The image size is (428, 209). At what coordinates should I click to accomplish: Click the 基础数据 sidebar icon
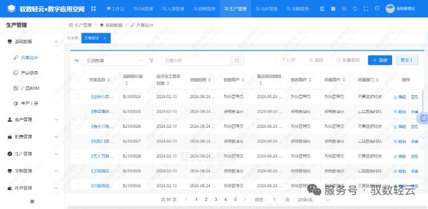(10, 42)
